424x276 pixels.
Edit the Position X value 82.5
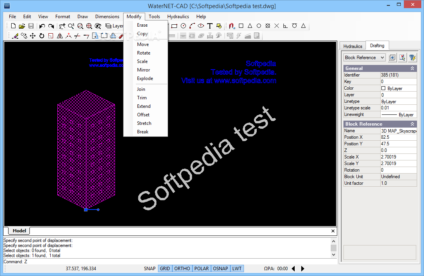[398, 137]
